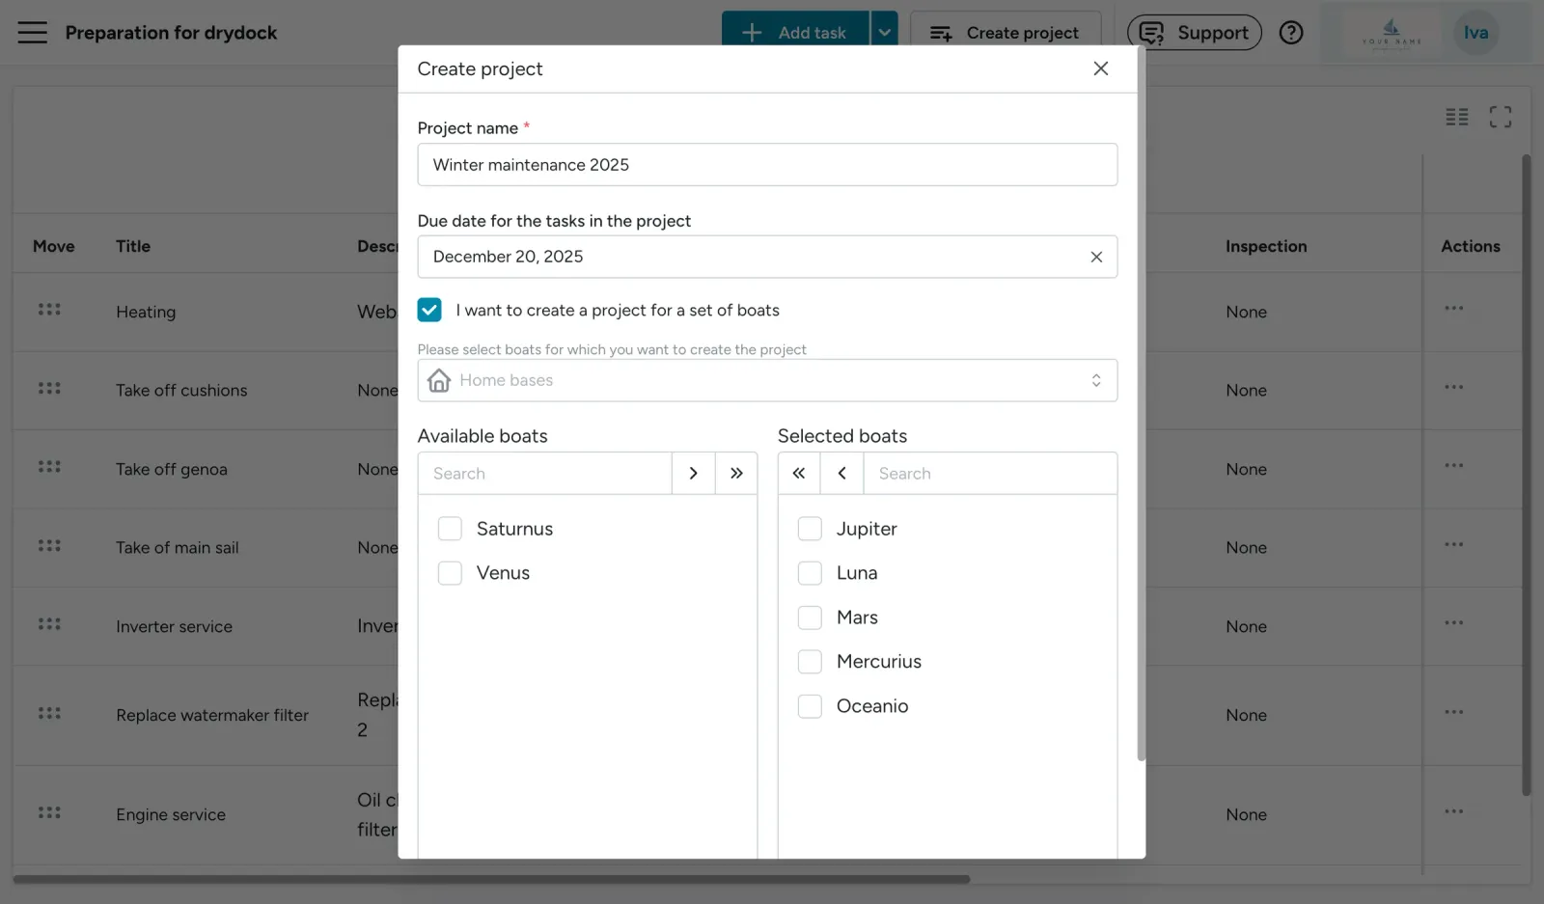Viewport: 1544px width, 904px height.
Task: Move all available boats to selected
Action: point(736,473)
